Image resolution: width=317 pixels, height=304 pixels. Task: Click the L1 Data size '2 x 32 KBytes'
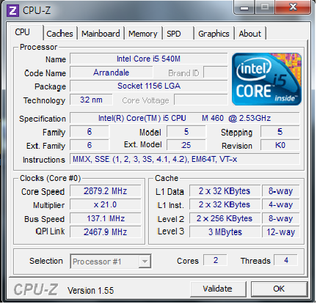point(225,191)
